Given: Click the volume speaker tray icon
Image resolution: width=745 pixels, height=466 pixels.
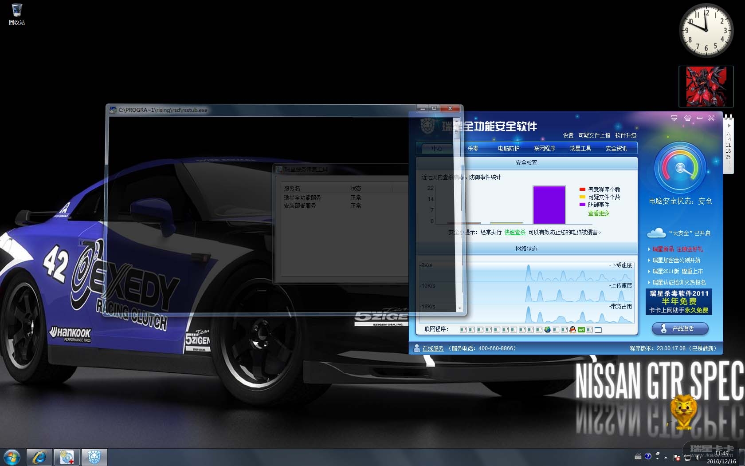Looking at the screenshot, I should click(x=698, y=457).
